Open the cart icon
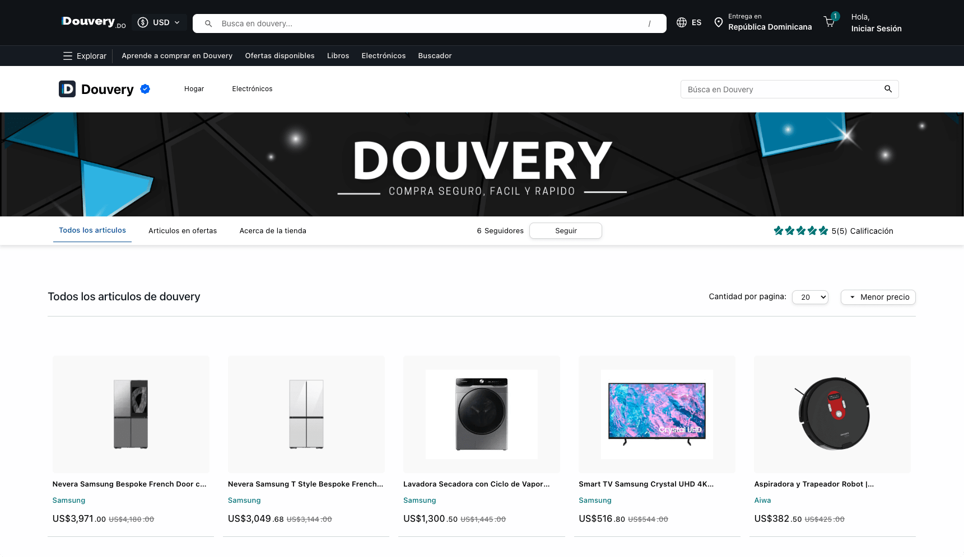This screenshot has width=964, height=557. pyautogui.click(x=830, y=22)
